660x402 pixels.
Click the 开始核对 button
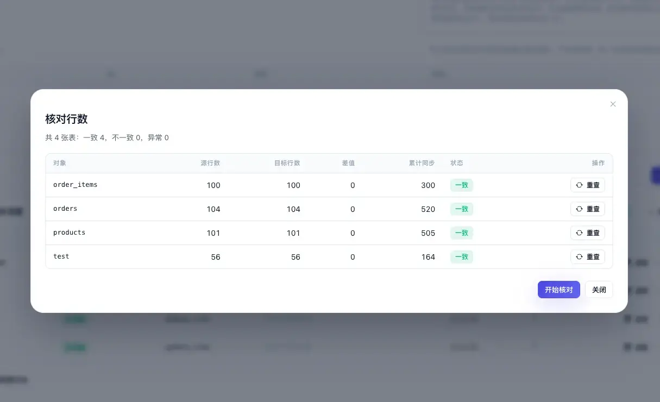[559, 290]
